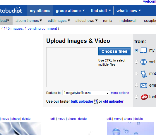This screenshot has width=156, height=135.
Task: Click the Use CTRL to select text
Action: tap(112, 62)
